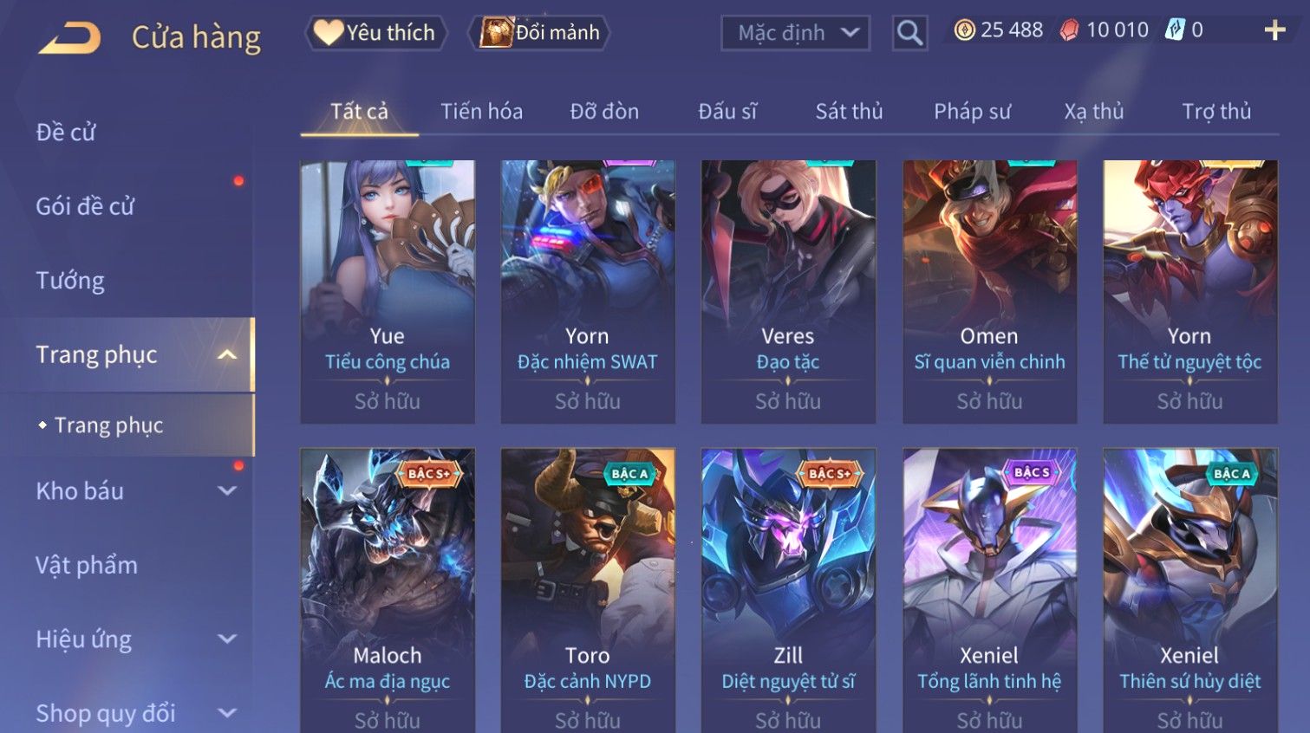Open Gói đề cử in sidebar
The image size is (1310, 733).
[x=85, y=206]
